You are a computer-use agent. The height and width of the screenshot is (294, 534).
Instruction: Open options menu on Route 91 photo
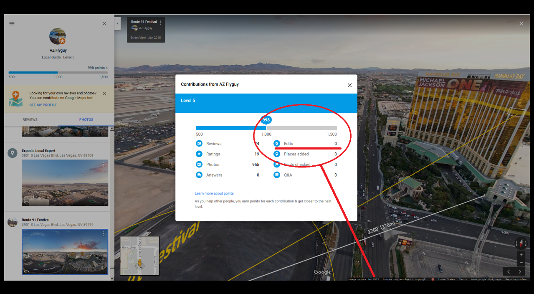coord(104,234)
